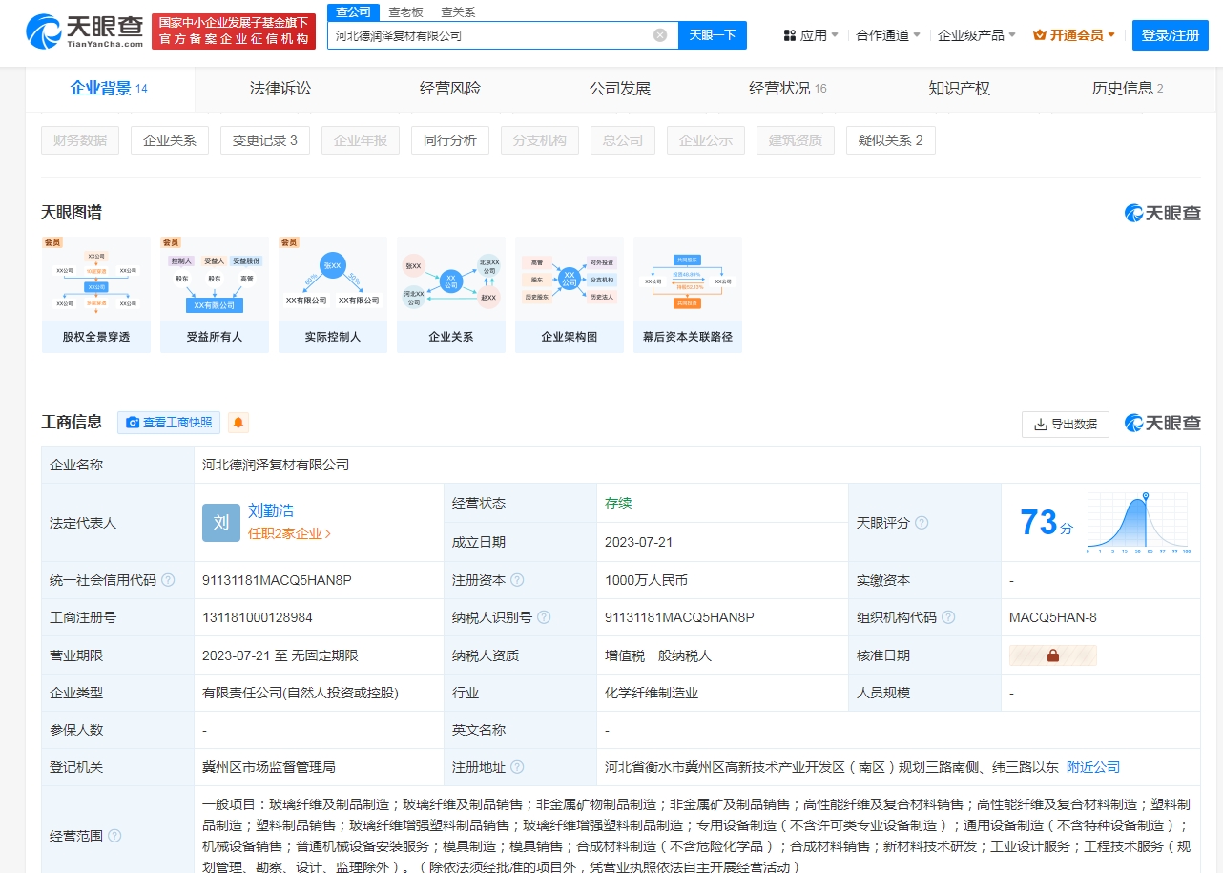This screenshot has width=1223, height=873.
Task: Select the 法律诉讼 tab
Action: coord(280,89)
